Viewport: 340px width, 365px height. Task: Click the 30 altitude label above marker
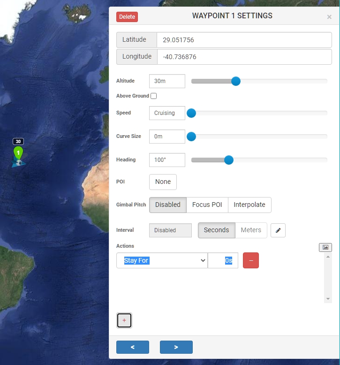18,141
